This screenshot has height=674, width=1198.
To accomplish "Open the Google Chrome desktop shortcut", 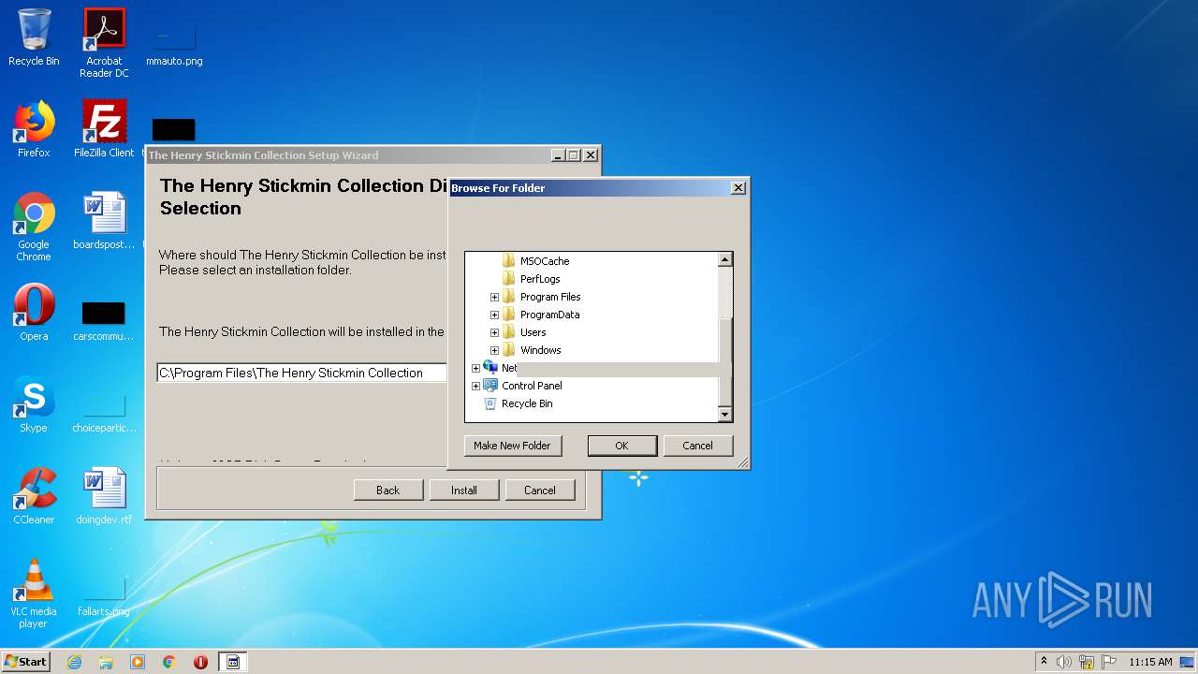I will [34, 227].
